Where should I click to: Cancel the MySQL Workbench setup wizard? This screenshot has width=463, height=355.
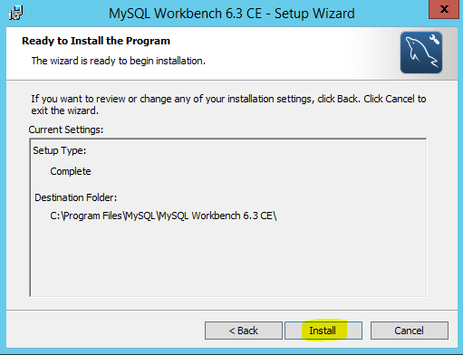[x=410, y=331]
